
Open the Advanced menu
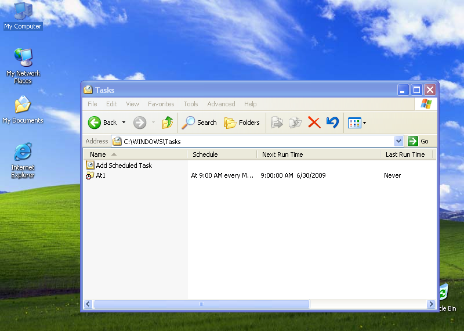[221, 104]
